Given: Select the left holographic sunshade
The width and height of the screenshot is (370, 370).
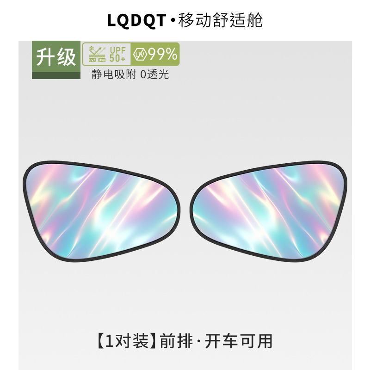Looking at the screenshot, I should (x=101, y=211).
